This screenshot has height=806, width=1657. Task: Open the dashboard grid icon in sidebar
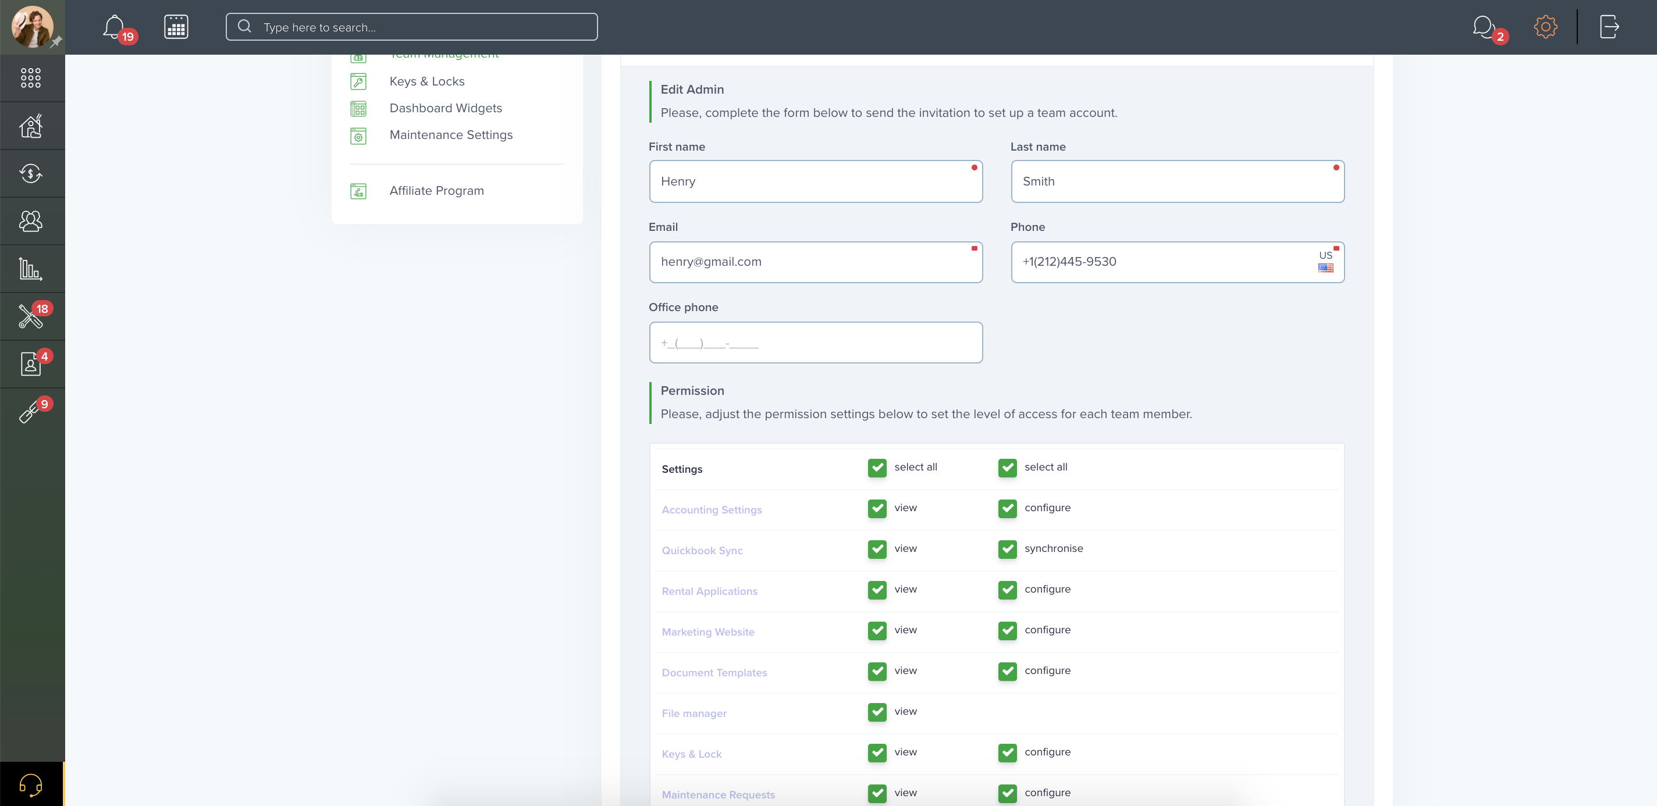(x=31, y=78)
